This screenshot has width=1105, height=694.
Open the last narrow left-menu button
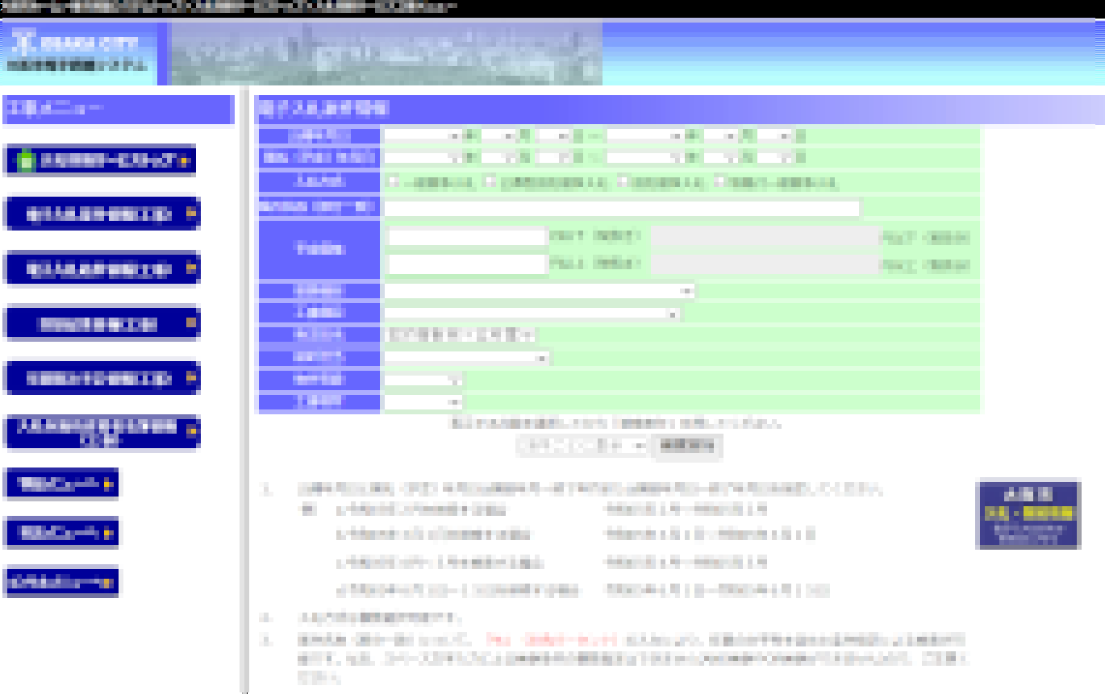coord(61,581)
